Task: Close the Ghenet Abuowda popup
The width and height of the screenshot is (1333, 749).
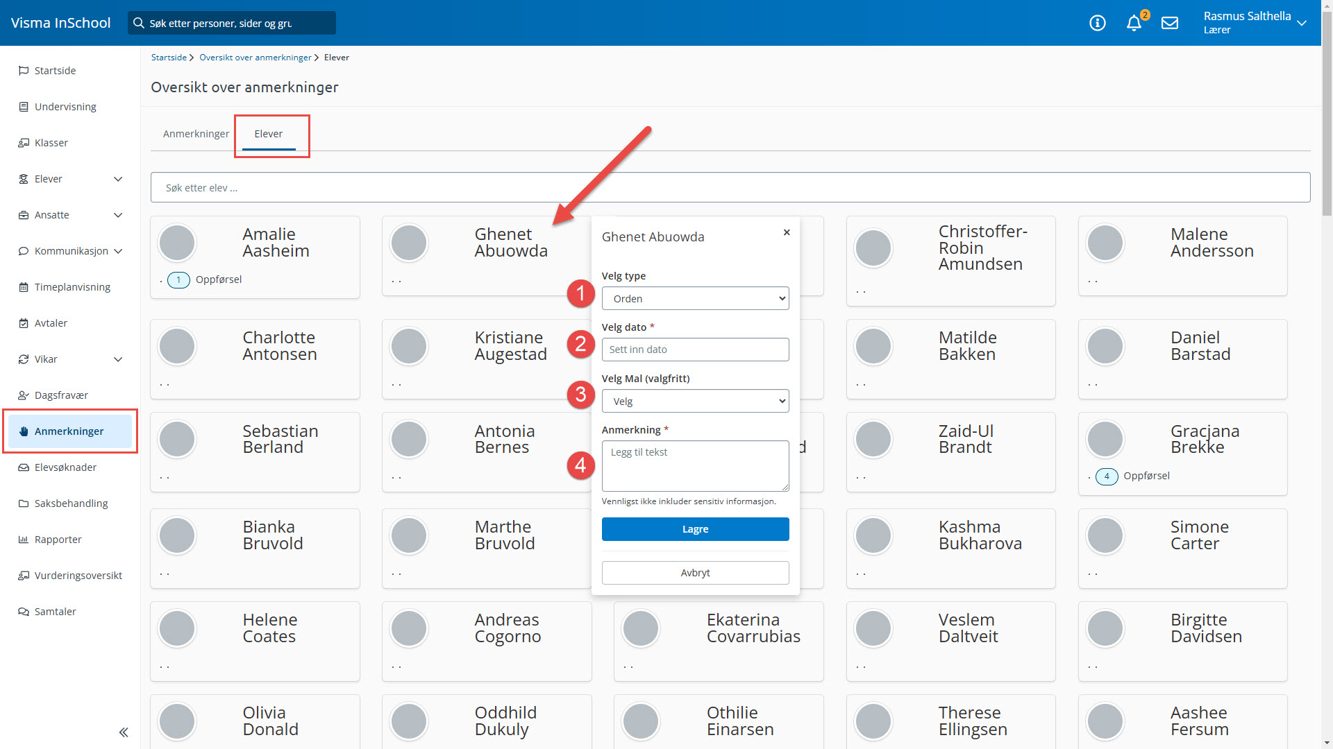Action: coord(787,232)
